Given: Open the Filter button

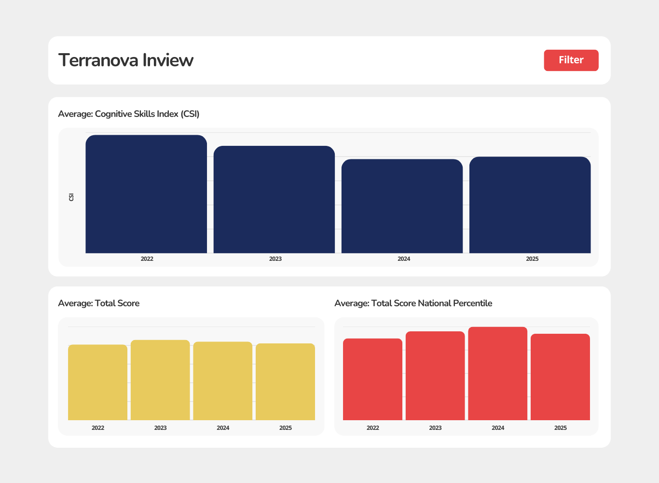Looking at the screenshot, I should pos(571,60).
